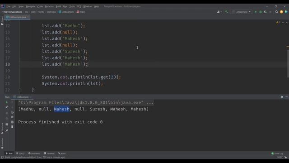Screen dimensions: 289x163
Task: Open the Code menu
Action: pyautogui.click(x=40, y=6)
